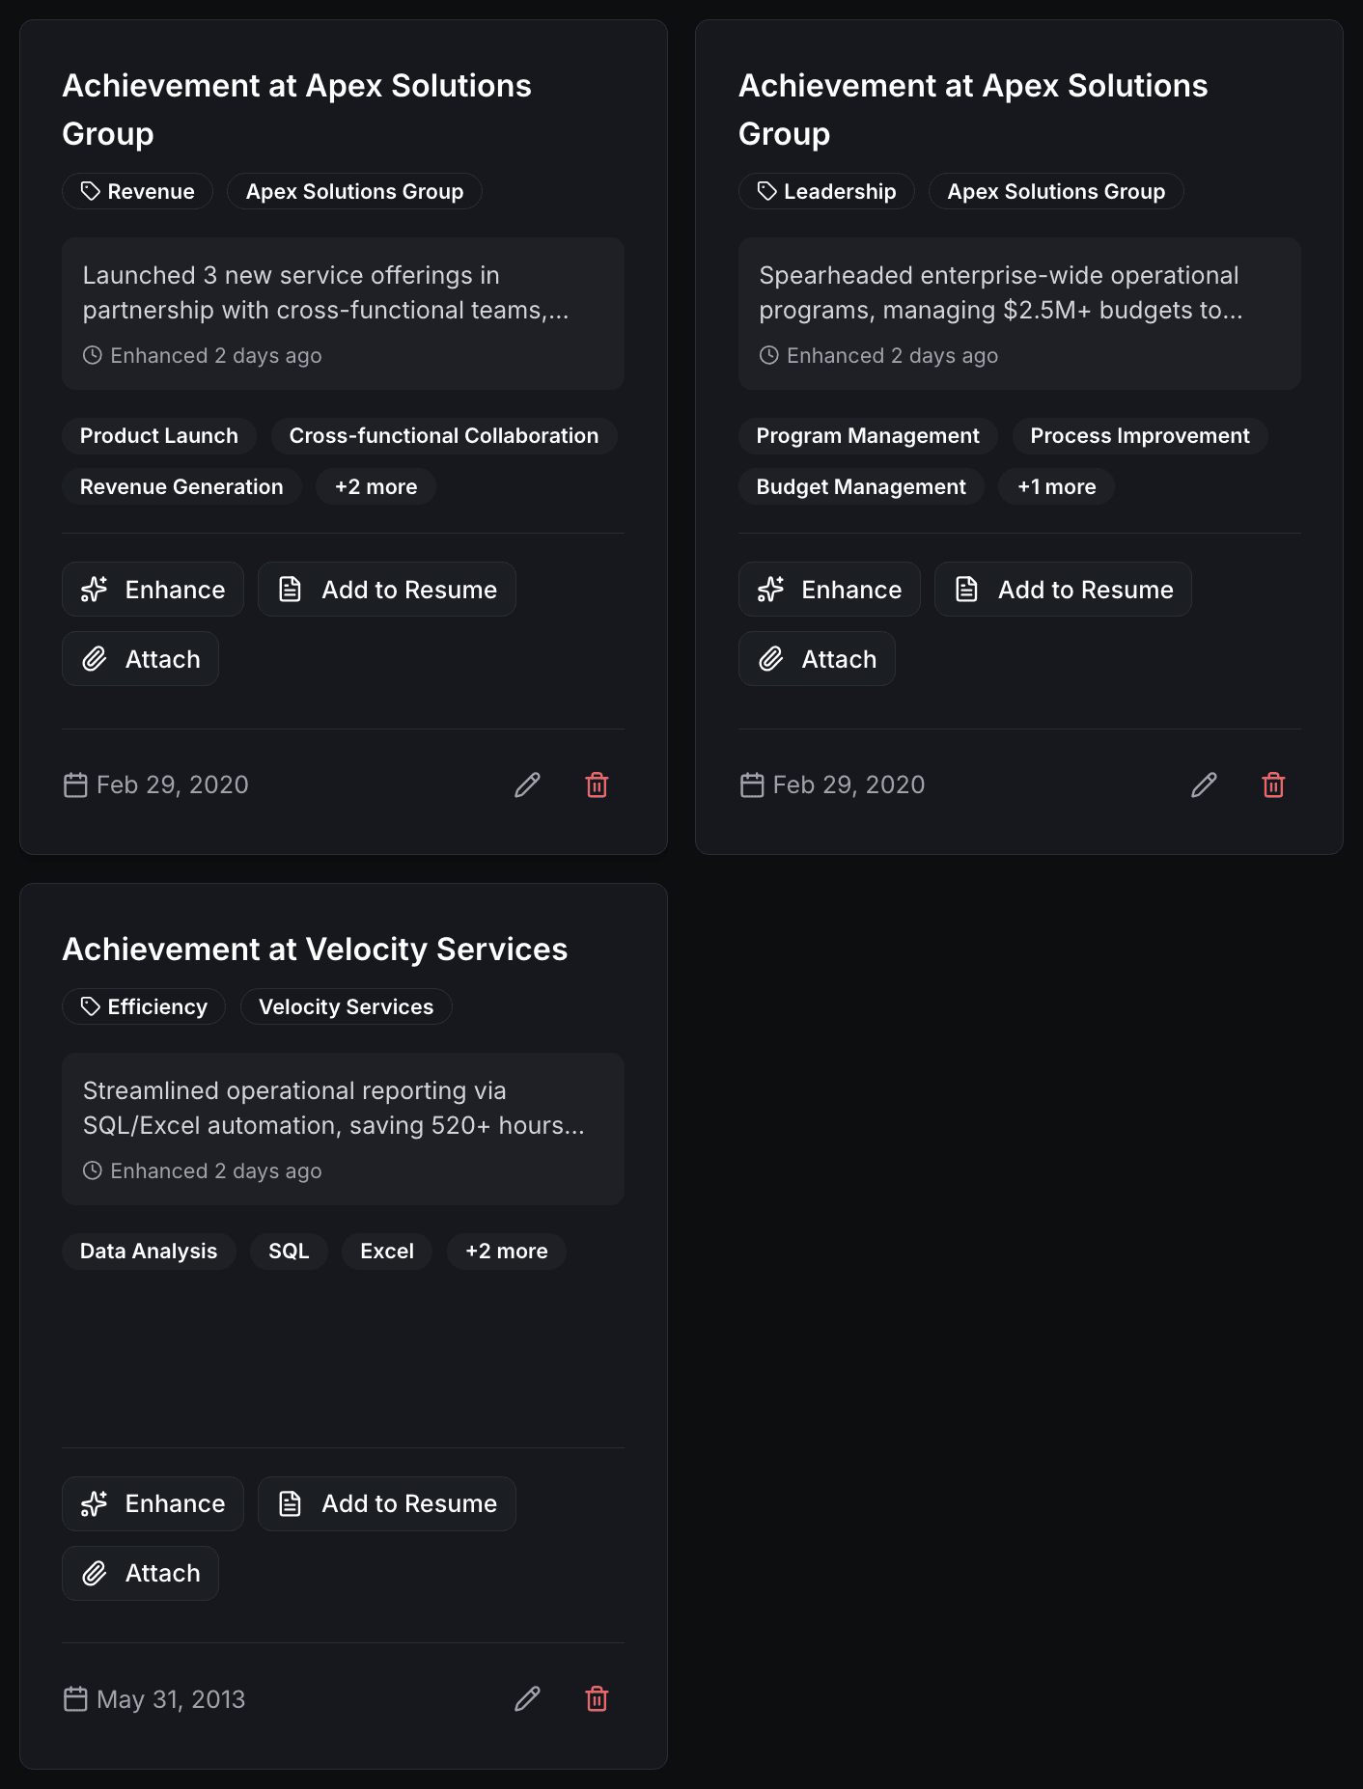1363x1789 pixels.
Task: Select the Velocity Services company label
Action: 346,1006
